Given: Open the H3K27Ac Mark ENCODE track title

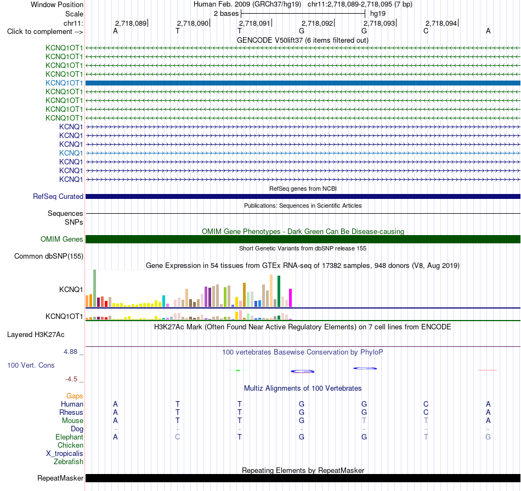Looking at the screenshot, I should click(x=302, y=327).
